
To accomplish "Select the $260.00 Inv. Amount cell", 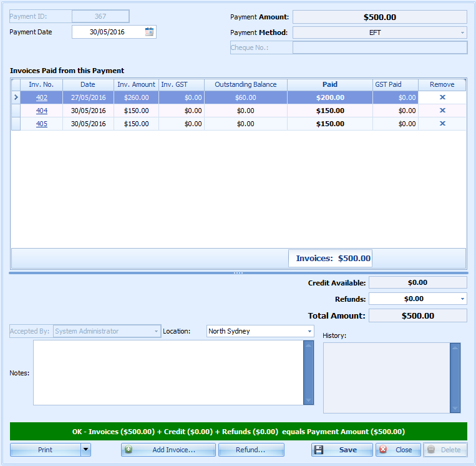I will 136,97.
